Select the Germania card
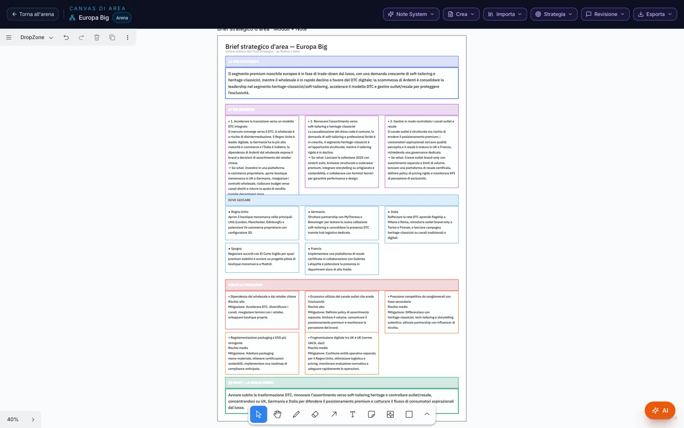This screenshot has width=684, height=428. pos(342,223)
